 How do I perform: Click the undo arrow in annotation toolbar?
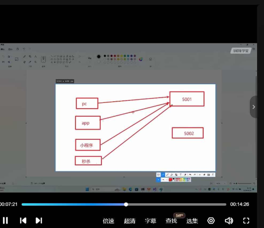point(190,175)
